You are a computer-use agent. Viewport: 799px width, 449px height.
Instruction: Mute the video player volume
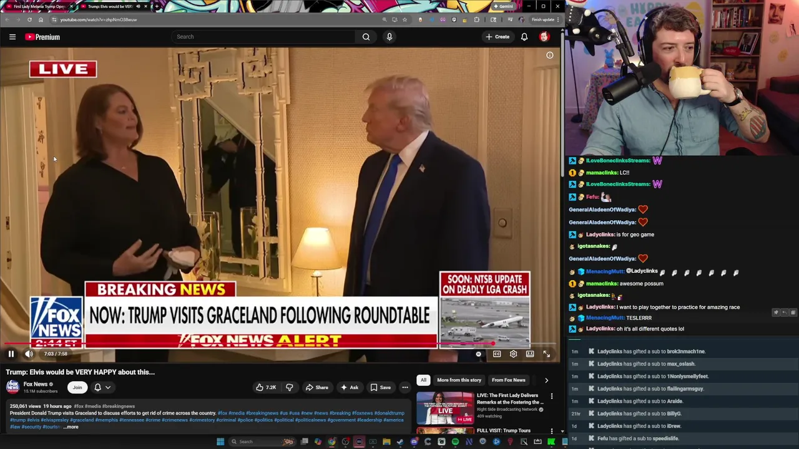pos(29,354)
